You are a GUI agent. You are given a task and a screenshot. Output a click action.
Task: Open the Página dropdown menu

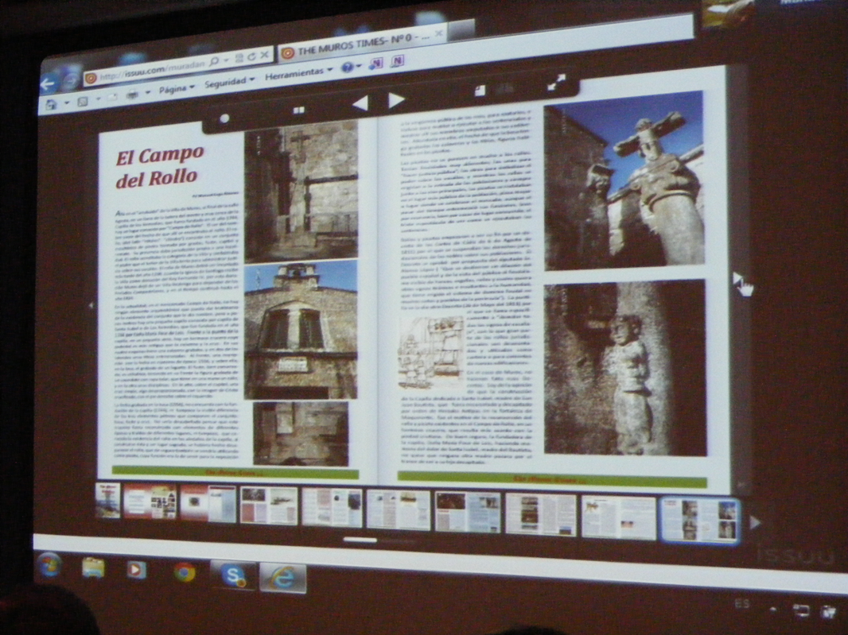177,89
